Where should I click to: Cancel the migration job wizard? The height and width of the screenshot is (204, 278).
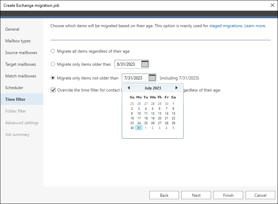coord(260,195)
